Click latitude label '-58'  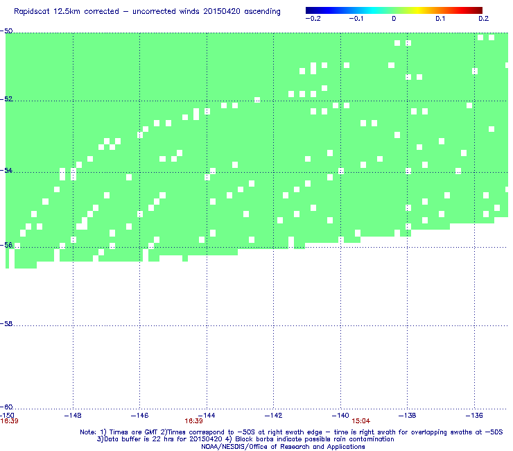click(x=6, y=324)
